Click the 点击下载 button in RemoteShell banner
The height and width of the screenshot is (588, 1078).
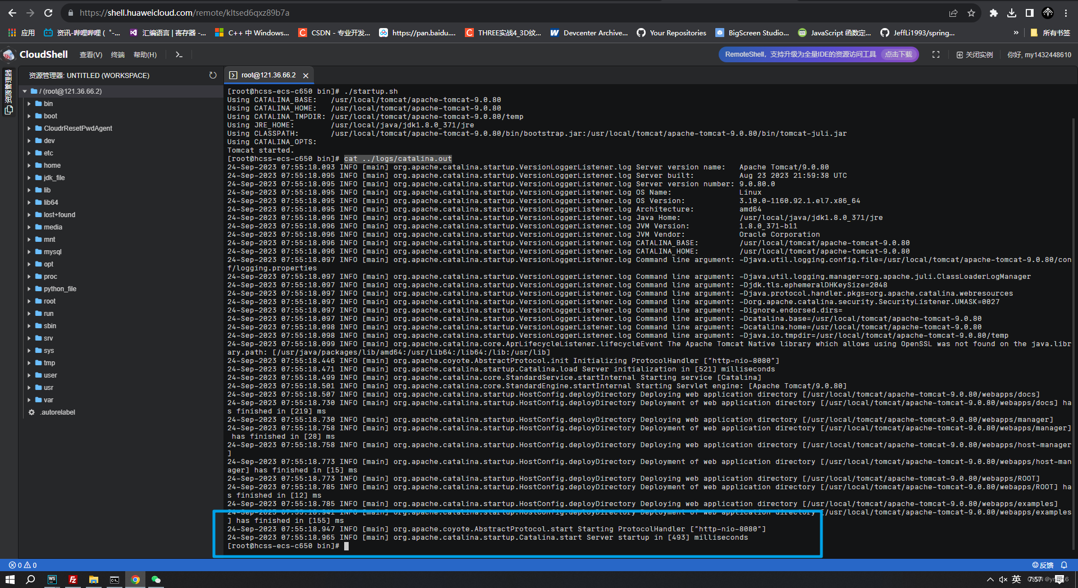(898, 54)
